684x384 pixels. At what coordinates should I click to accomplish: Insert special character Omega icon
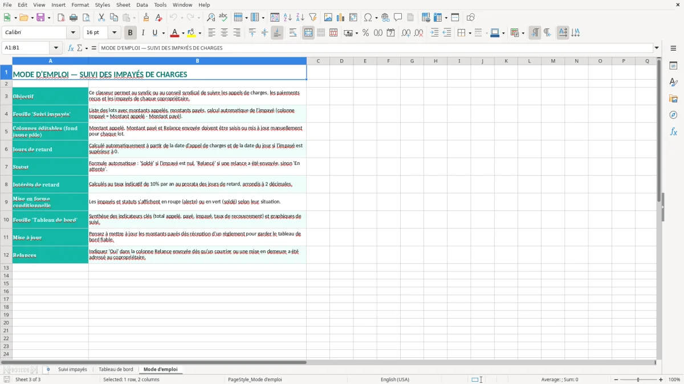click(x=368, y=18)
